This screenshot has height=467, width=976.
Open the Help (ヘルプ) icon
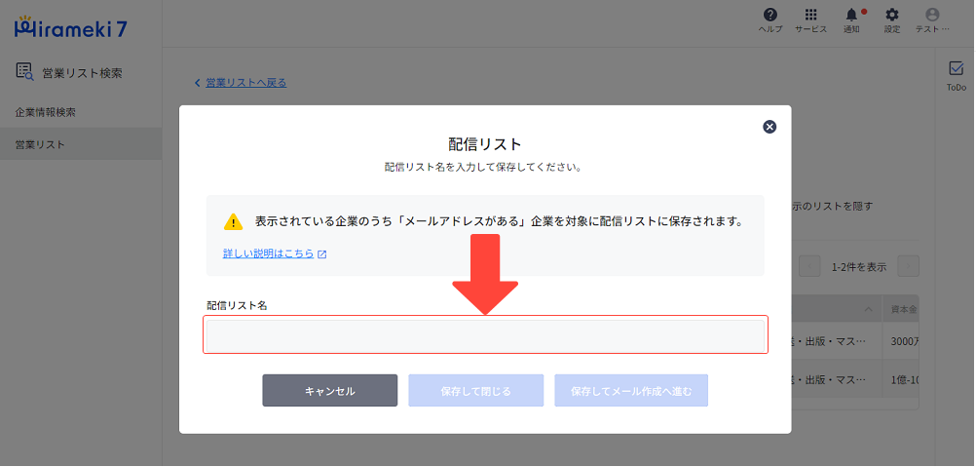coord(770,15)
